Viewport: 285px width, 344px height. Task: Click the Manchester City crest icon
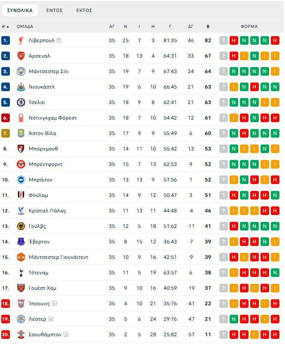21,71
